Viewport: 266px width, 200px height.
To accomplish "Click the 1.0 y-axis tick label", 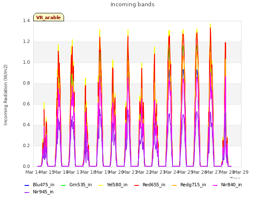I will (26, 62).
